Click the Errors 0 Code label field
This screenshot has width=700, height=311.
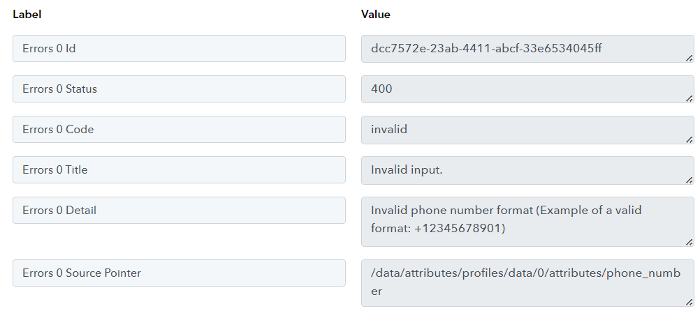[179, 130]
